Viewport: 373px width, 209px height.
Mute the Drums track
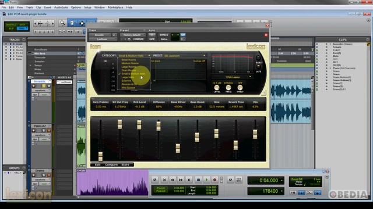(49, 175)
